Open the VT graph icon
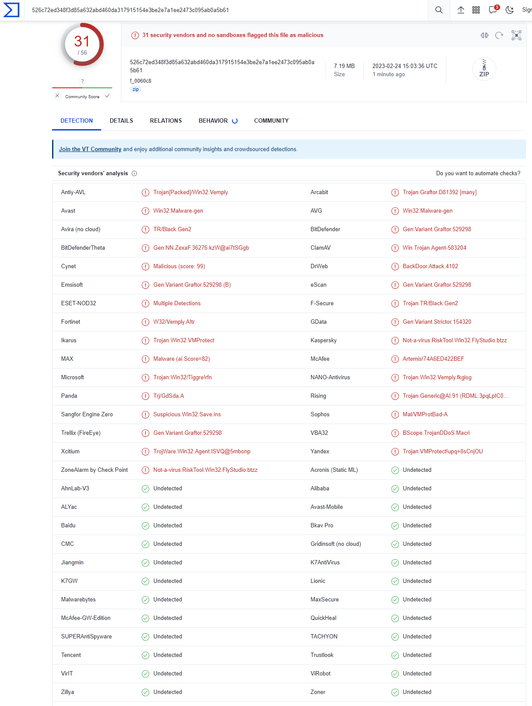Viewport: 532px width, 706px height. (517, 35)
